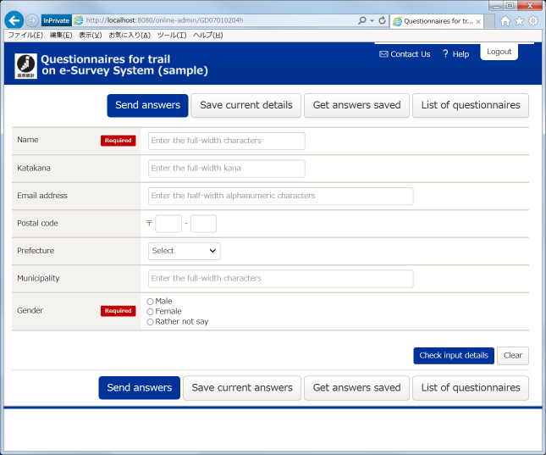The width and height of the screenshot is (546, 455).
Task: Click the refresh icon in address bar
Action: click(382, 20)
